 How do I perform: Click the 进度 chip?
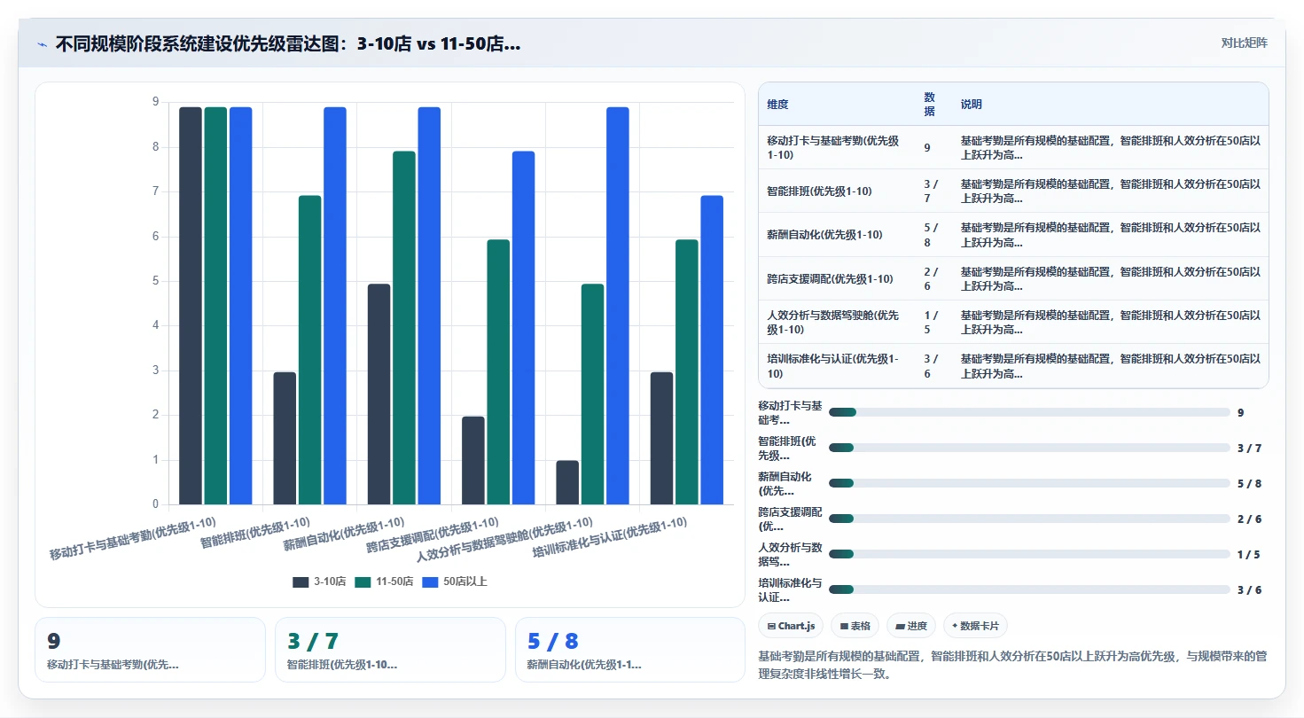pos(911,626)
